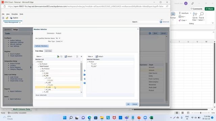Viewport: 216px width, 121px height.
Task: Click the Excel Page Layout view icon
Action: click(x=183, y=113)
